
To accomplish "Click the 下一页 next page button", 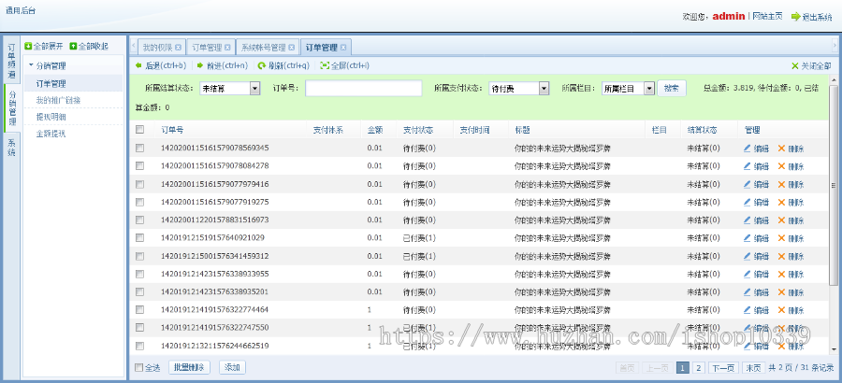I will click(x=723, y=368).
